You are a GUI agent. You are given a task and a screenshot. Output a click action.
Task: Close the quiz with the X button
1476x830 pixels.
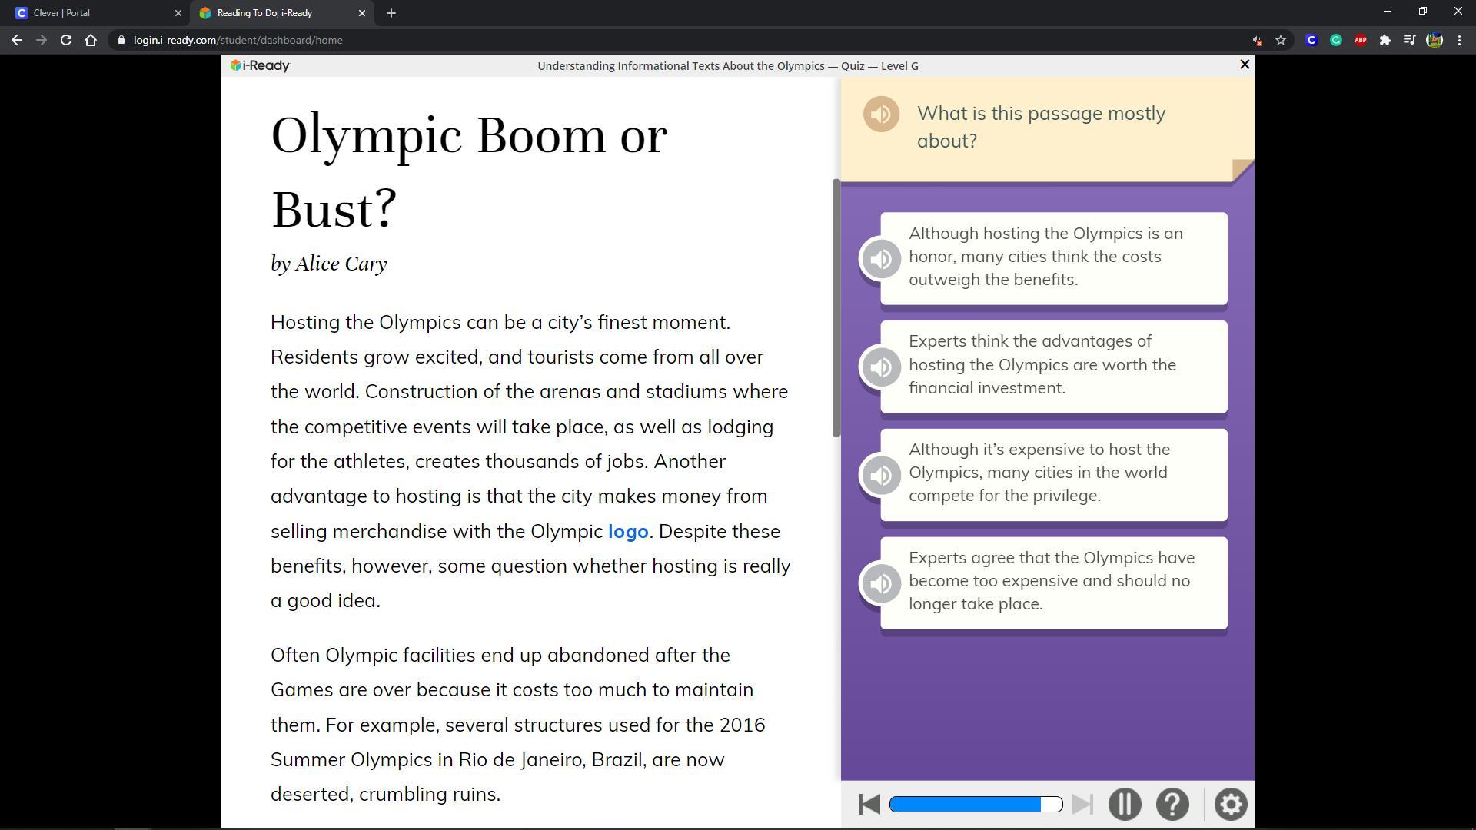(x=1245, y=65)
